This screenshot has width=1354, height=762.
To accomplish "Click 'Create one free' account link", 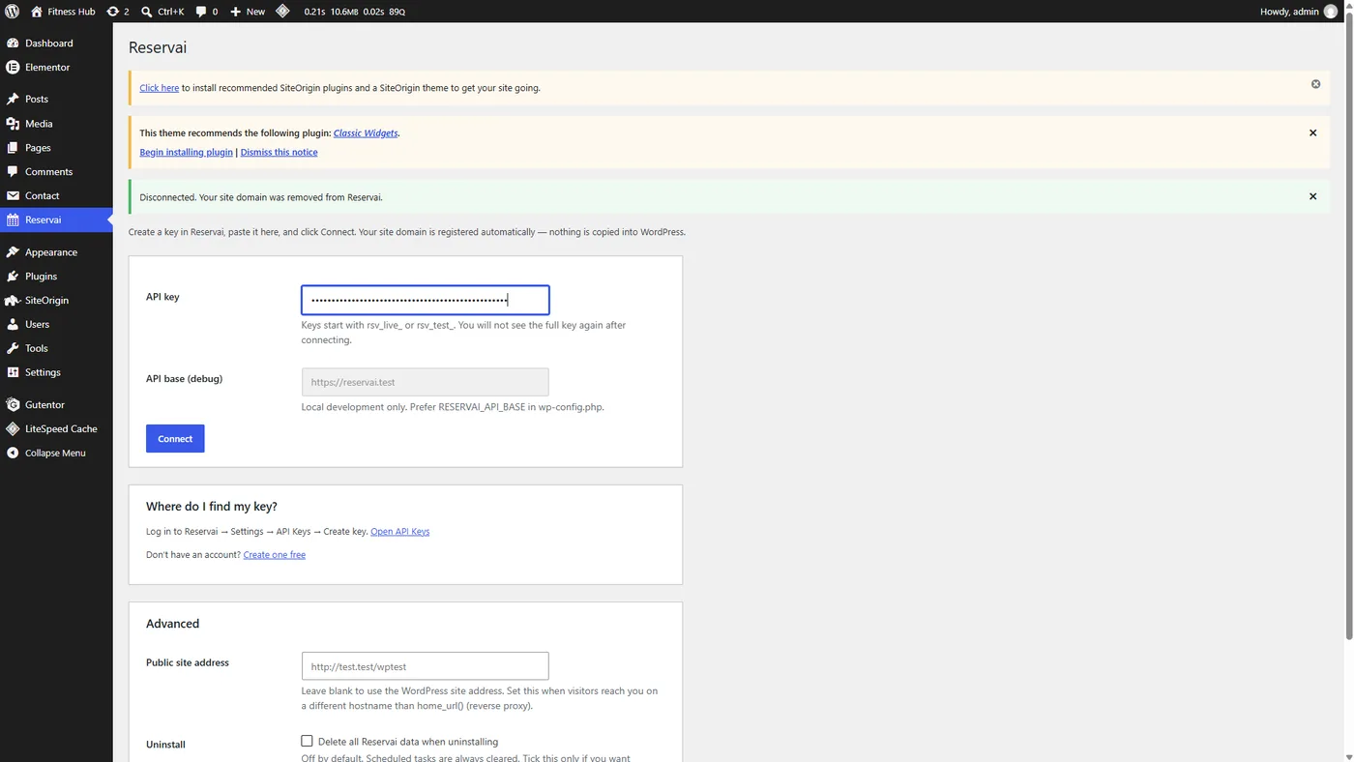I will (275, 555).
